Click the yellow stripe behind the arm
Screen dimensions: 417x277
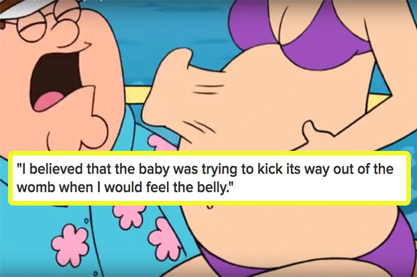(x=137, y=94)
